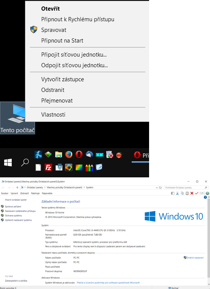Open File Explorer from taskbar
The height and width of the screenshot is (289, 210).
pyautogui.click(x=59, y=155)
